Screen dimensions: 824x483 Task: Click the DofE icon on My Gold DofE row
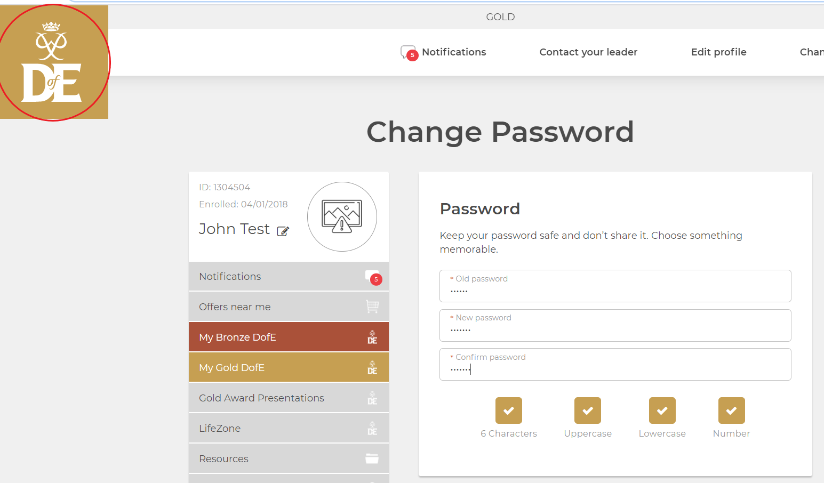point(372,367)
